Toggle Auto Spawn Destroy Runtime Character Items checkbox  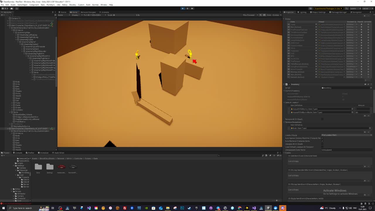point(322,138)
